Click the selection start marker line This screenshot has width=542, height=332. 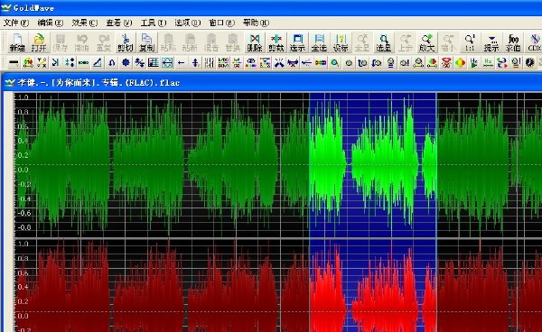(309, 212)
